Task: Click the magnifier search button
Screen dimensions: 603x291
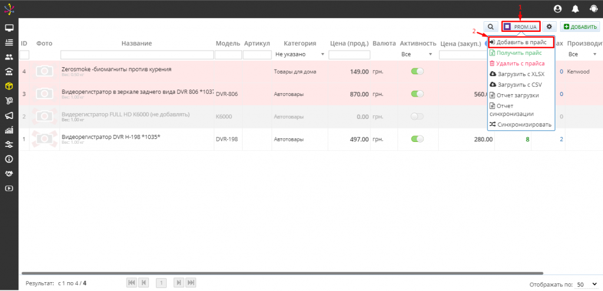Action: coord(491,27)
